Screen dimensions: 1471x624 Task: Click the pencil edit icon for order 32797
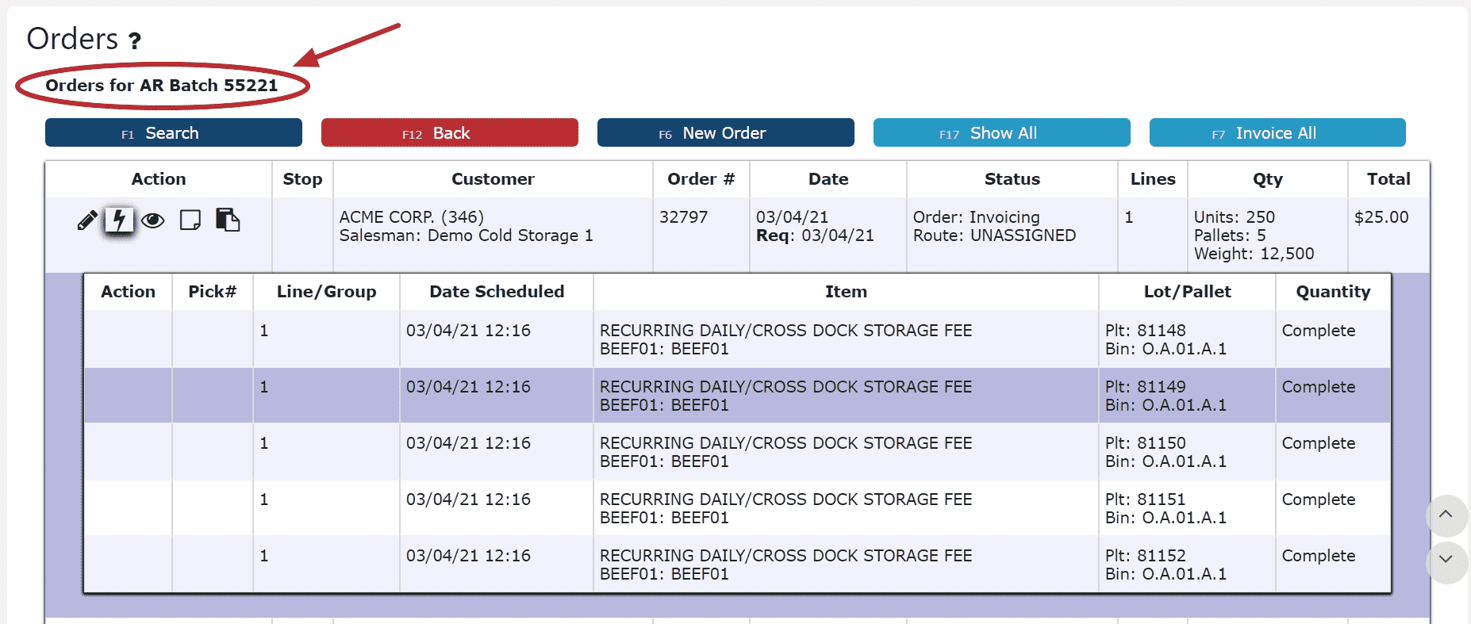(87, 220)
